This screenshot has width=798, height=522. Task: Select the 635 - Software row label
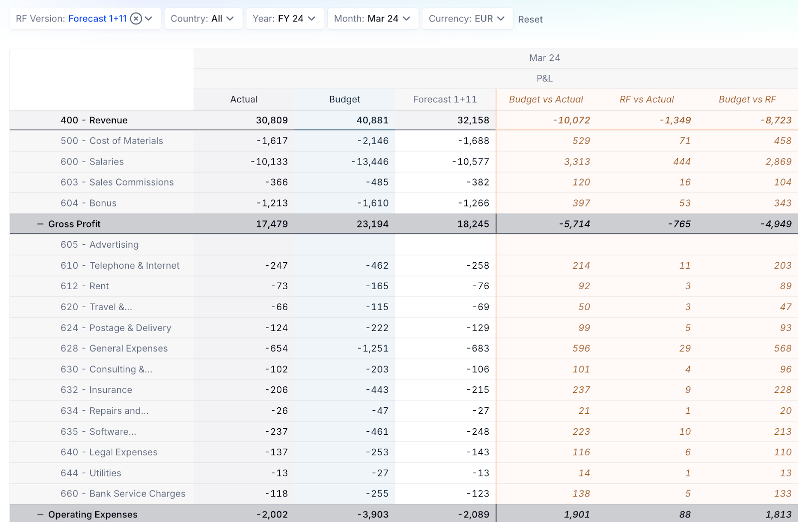coord(99,432)
